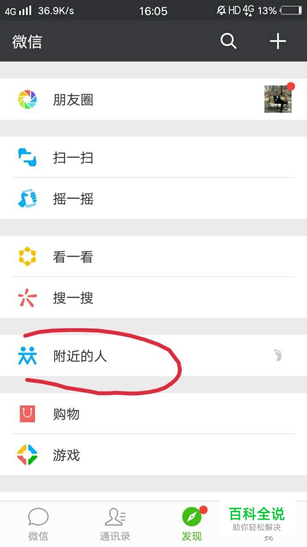Tap the red Search spark icon
Screen dimensions: 307x547
[x=27, y=298]
